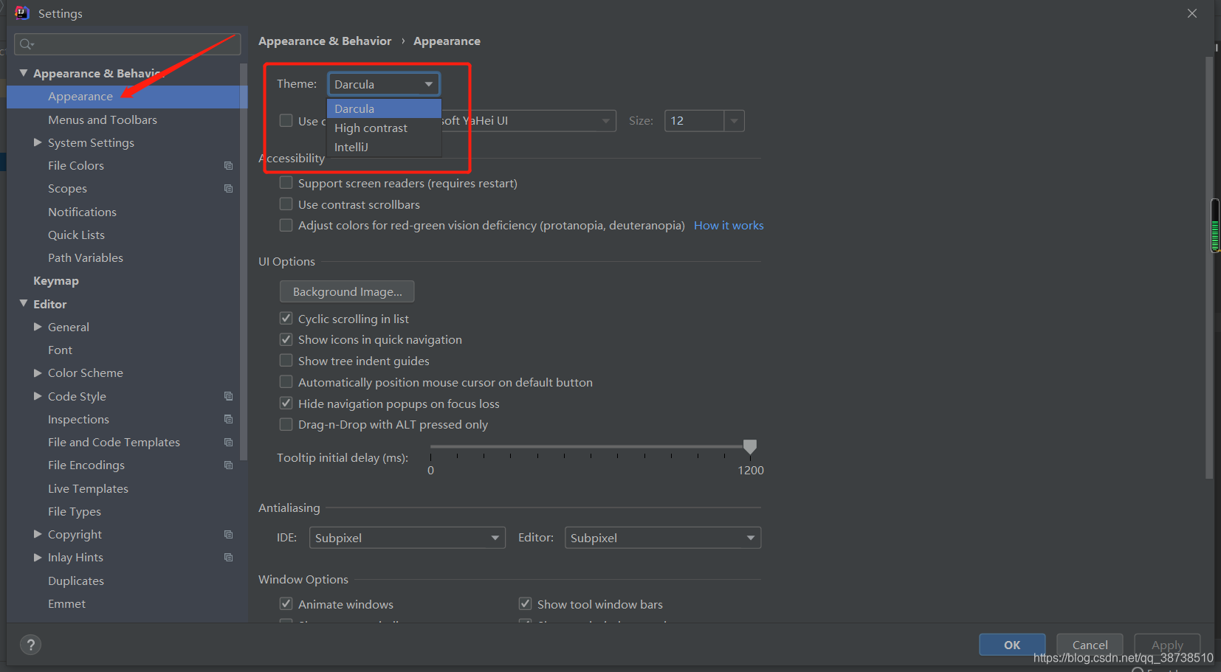This screenshot has width=1221, height=672.
Task: Click project-level icon beside File and Code Templates
Action: tap(229, 443)
